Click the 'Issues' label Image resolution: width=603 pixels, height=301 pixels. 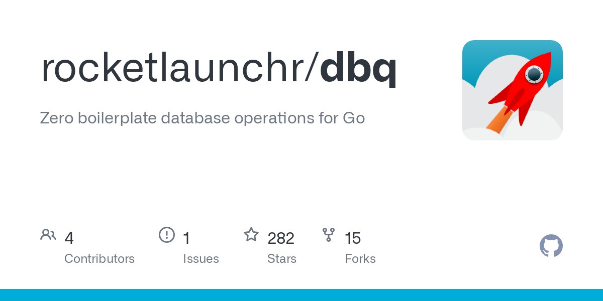(201, 259)
